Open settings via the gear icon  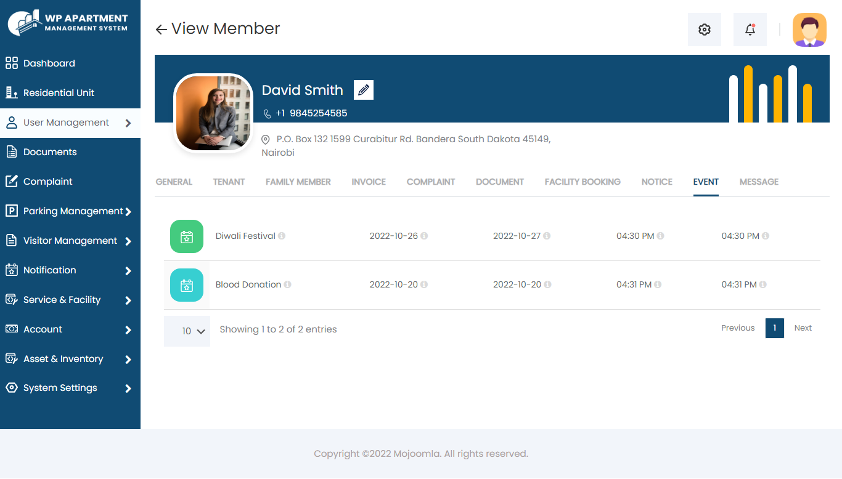click(x=705, y=30)
